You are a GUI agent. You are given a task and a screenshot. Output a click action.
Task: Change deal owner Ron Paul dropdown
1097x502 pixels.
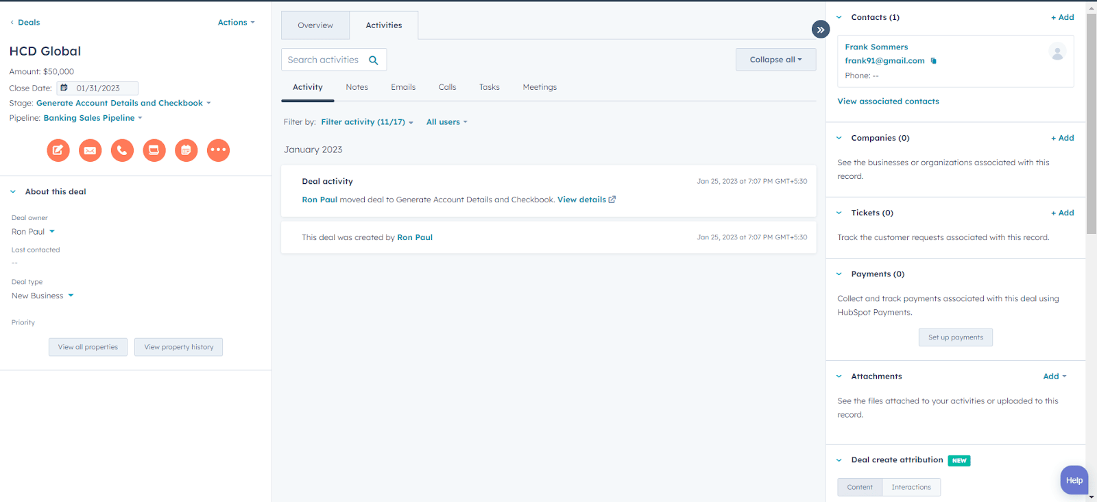33,232
